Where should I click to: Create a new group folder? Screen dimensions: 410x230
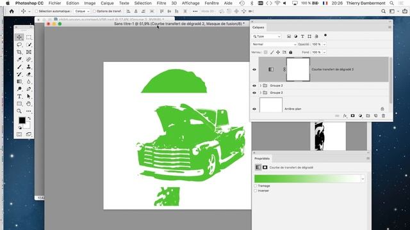point(368,116)
